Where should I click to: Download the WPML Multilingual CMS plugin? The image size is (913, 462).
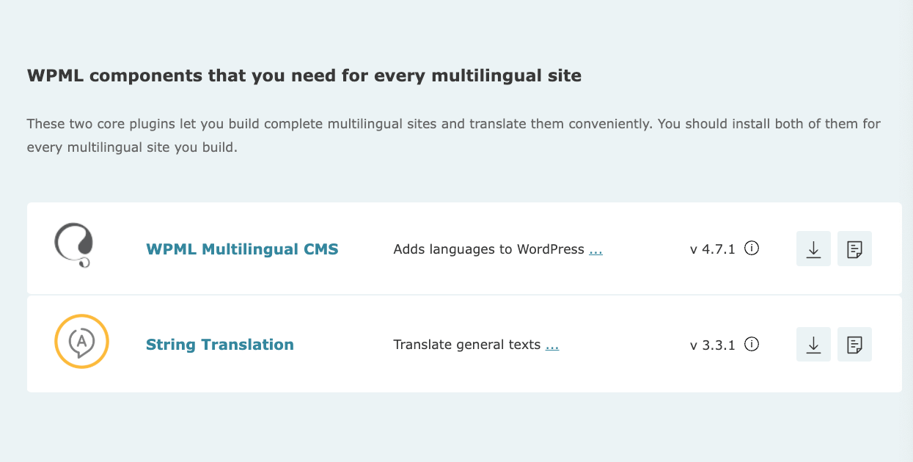point(813,249)
